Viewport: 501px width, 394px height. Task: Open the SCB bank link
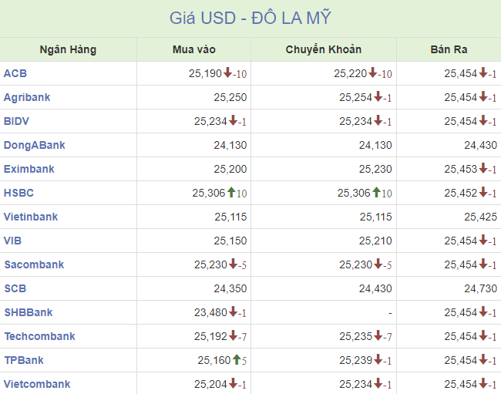[15, 288]
